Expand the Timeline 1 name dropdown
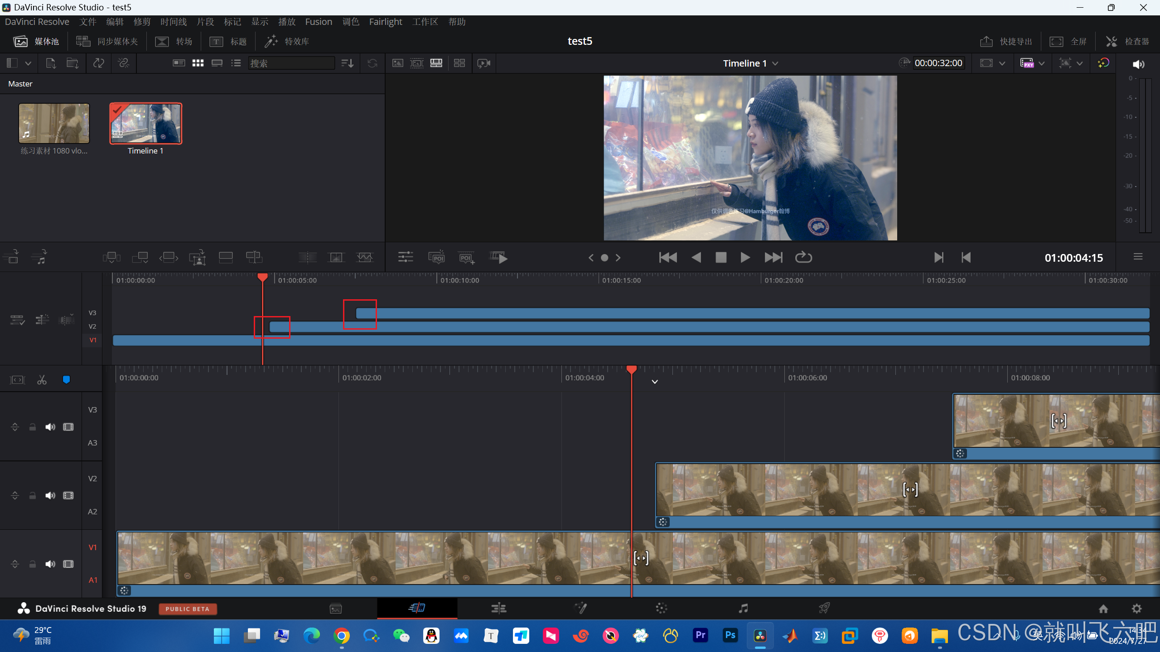Viewport: 1160px width, 652px height. 775,63
